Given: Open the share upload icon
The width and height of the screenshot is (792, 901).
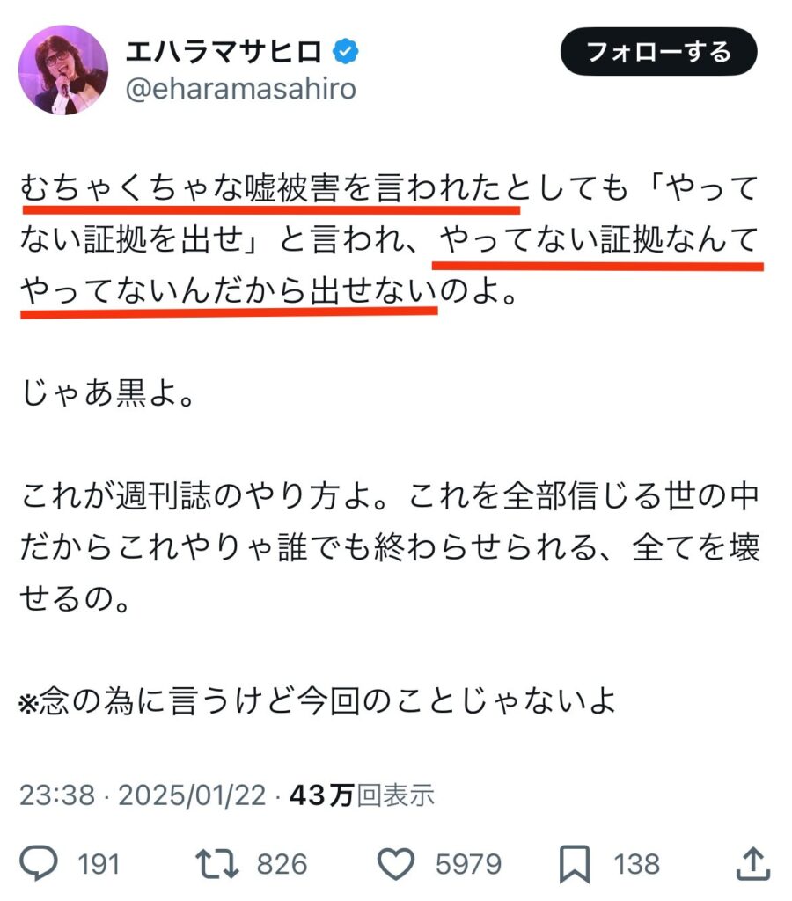Looking at the screenshot, I should pyautogui.click(x=753, y=863).
